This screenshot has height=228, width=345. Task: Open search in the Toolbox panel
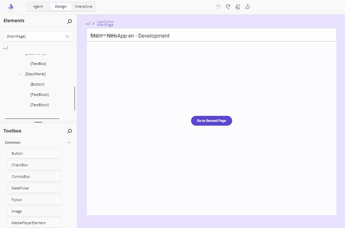[x=69, y=131]
